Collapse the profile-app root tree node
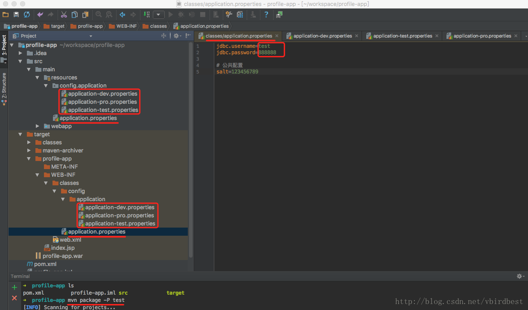 point(12,45)
